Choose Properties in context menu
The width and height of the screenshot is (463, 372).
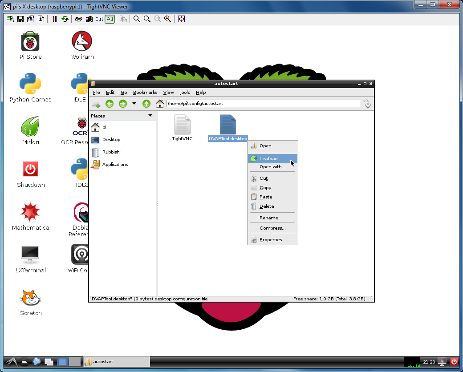point(272,240)
